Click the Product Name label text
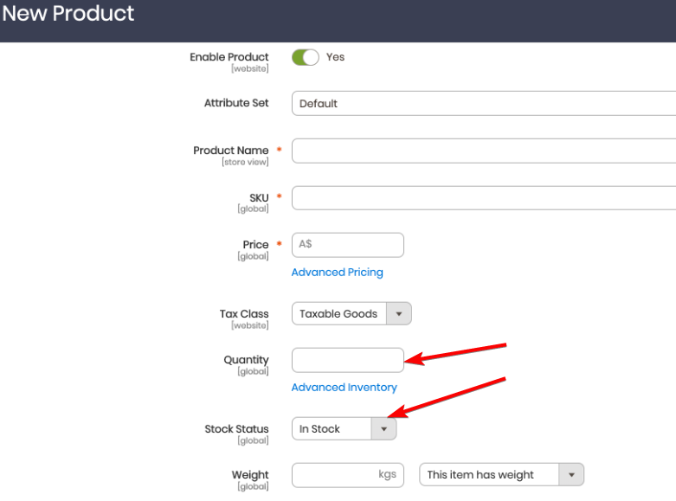Viewport: 676px width, 501px height. 230,151
